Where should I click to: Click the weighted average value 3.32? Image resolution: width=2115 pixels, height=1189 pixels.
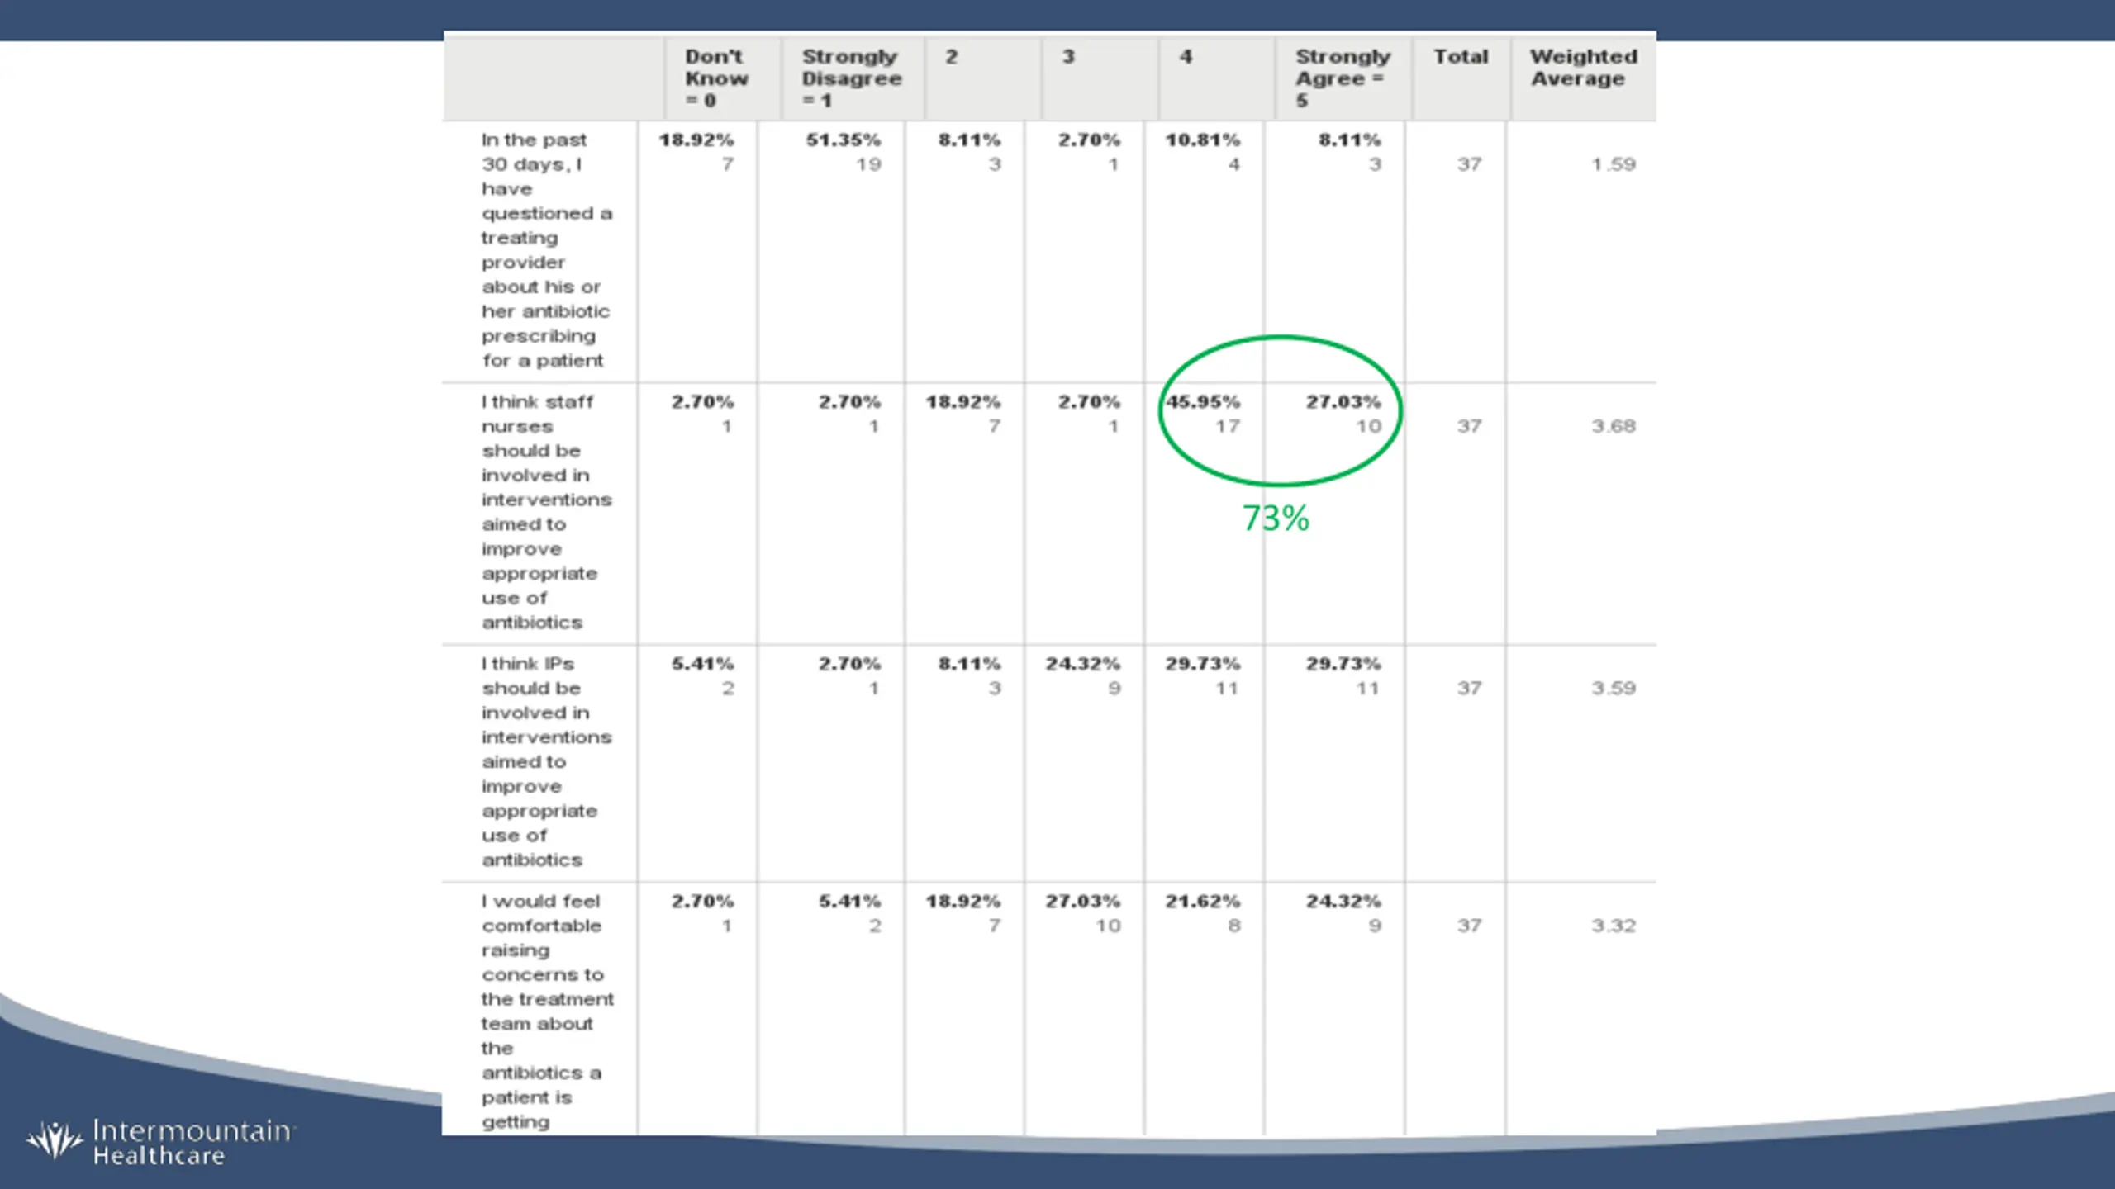(x=1614, y=926)
